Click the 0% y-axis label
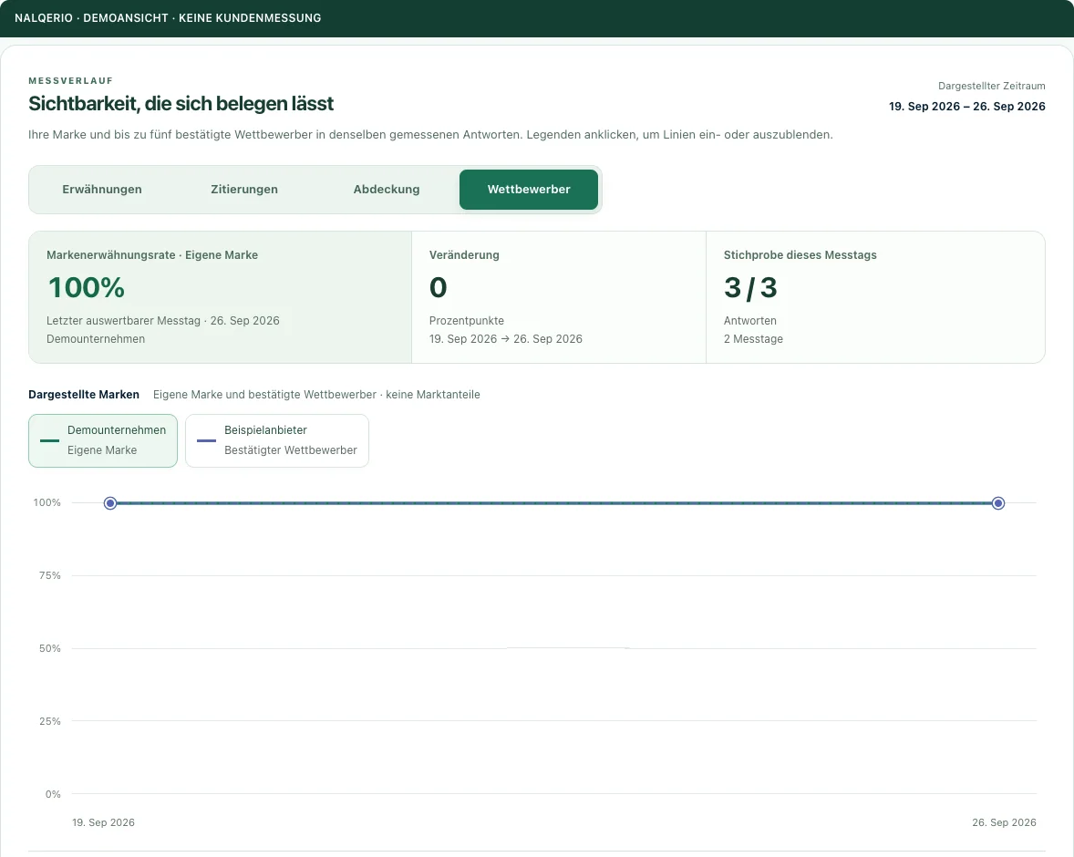1074x857 pixels. click(x=53, y=795)
